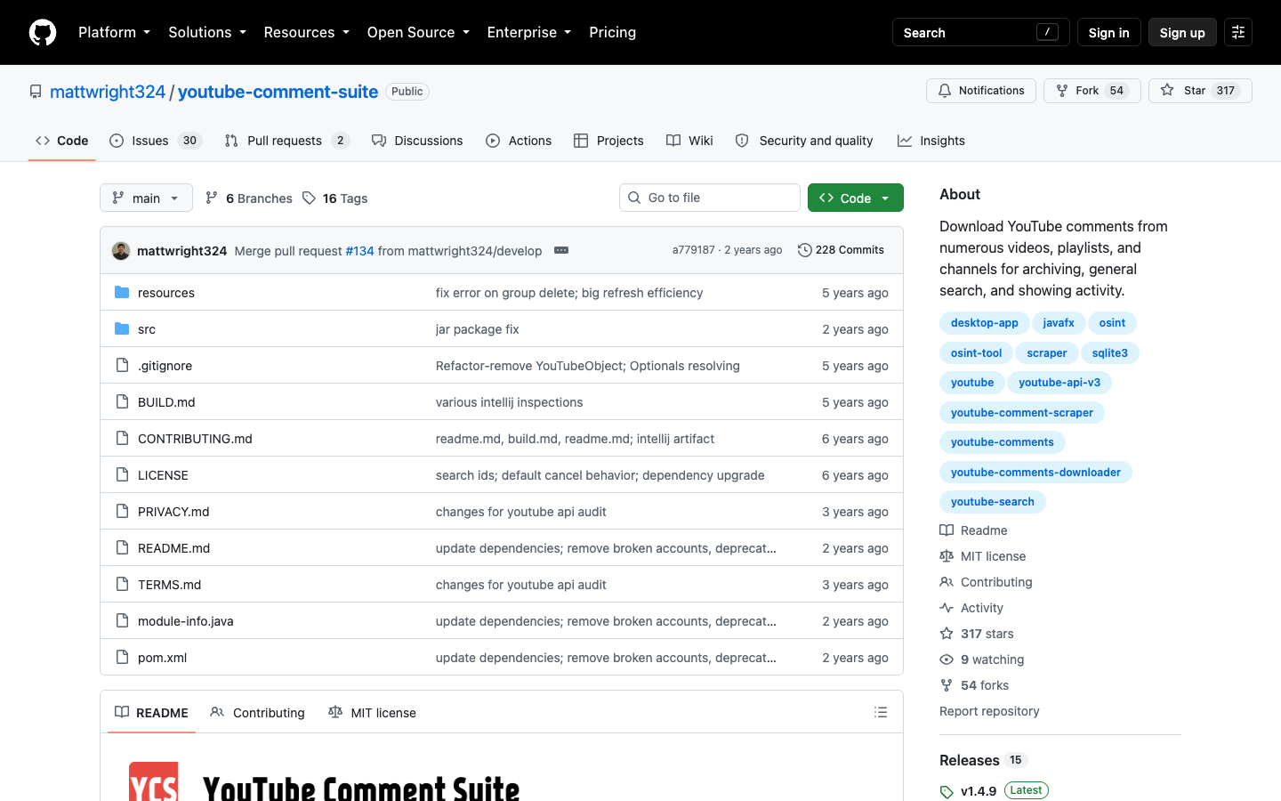The height and width of the screenshot is (801, 1281).
Task: Open the 6 Branches link
Action: click(x=248, y=198)
